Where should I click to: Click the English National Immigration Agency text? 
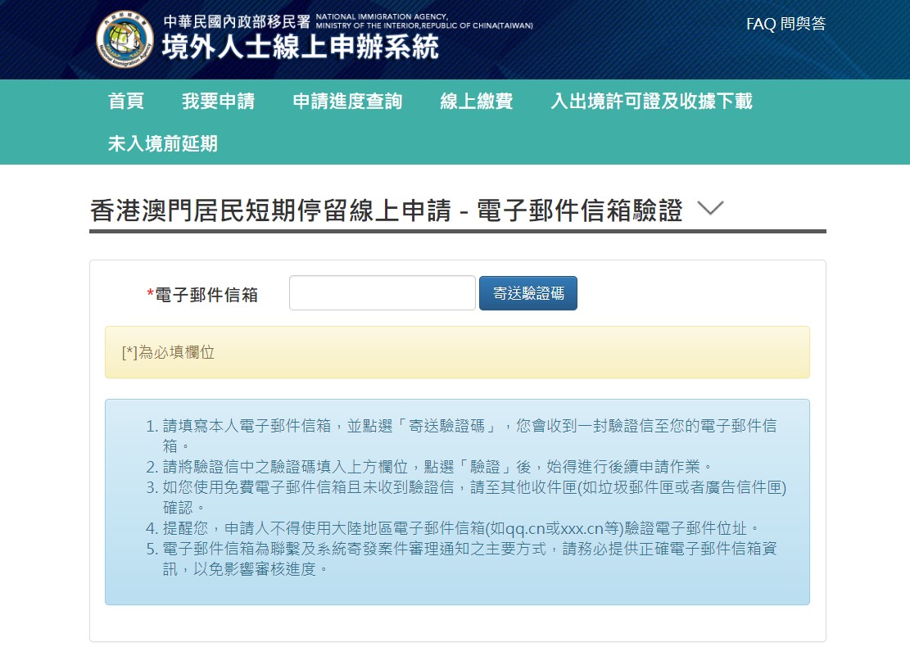click(x=423, y=21)
